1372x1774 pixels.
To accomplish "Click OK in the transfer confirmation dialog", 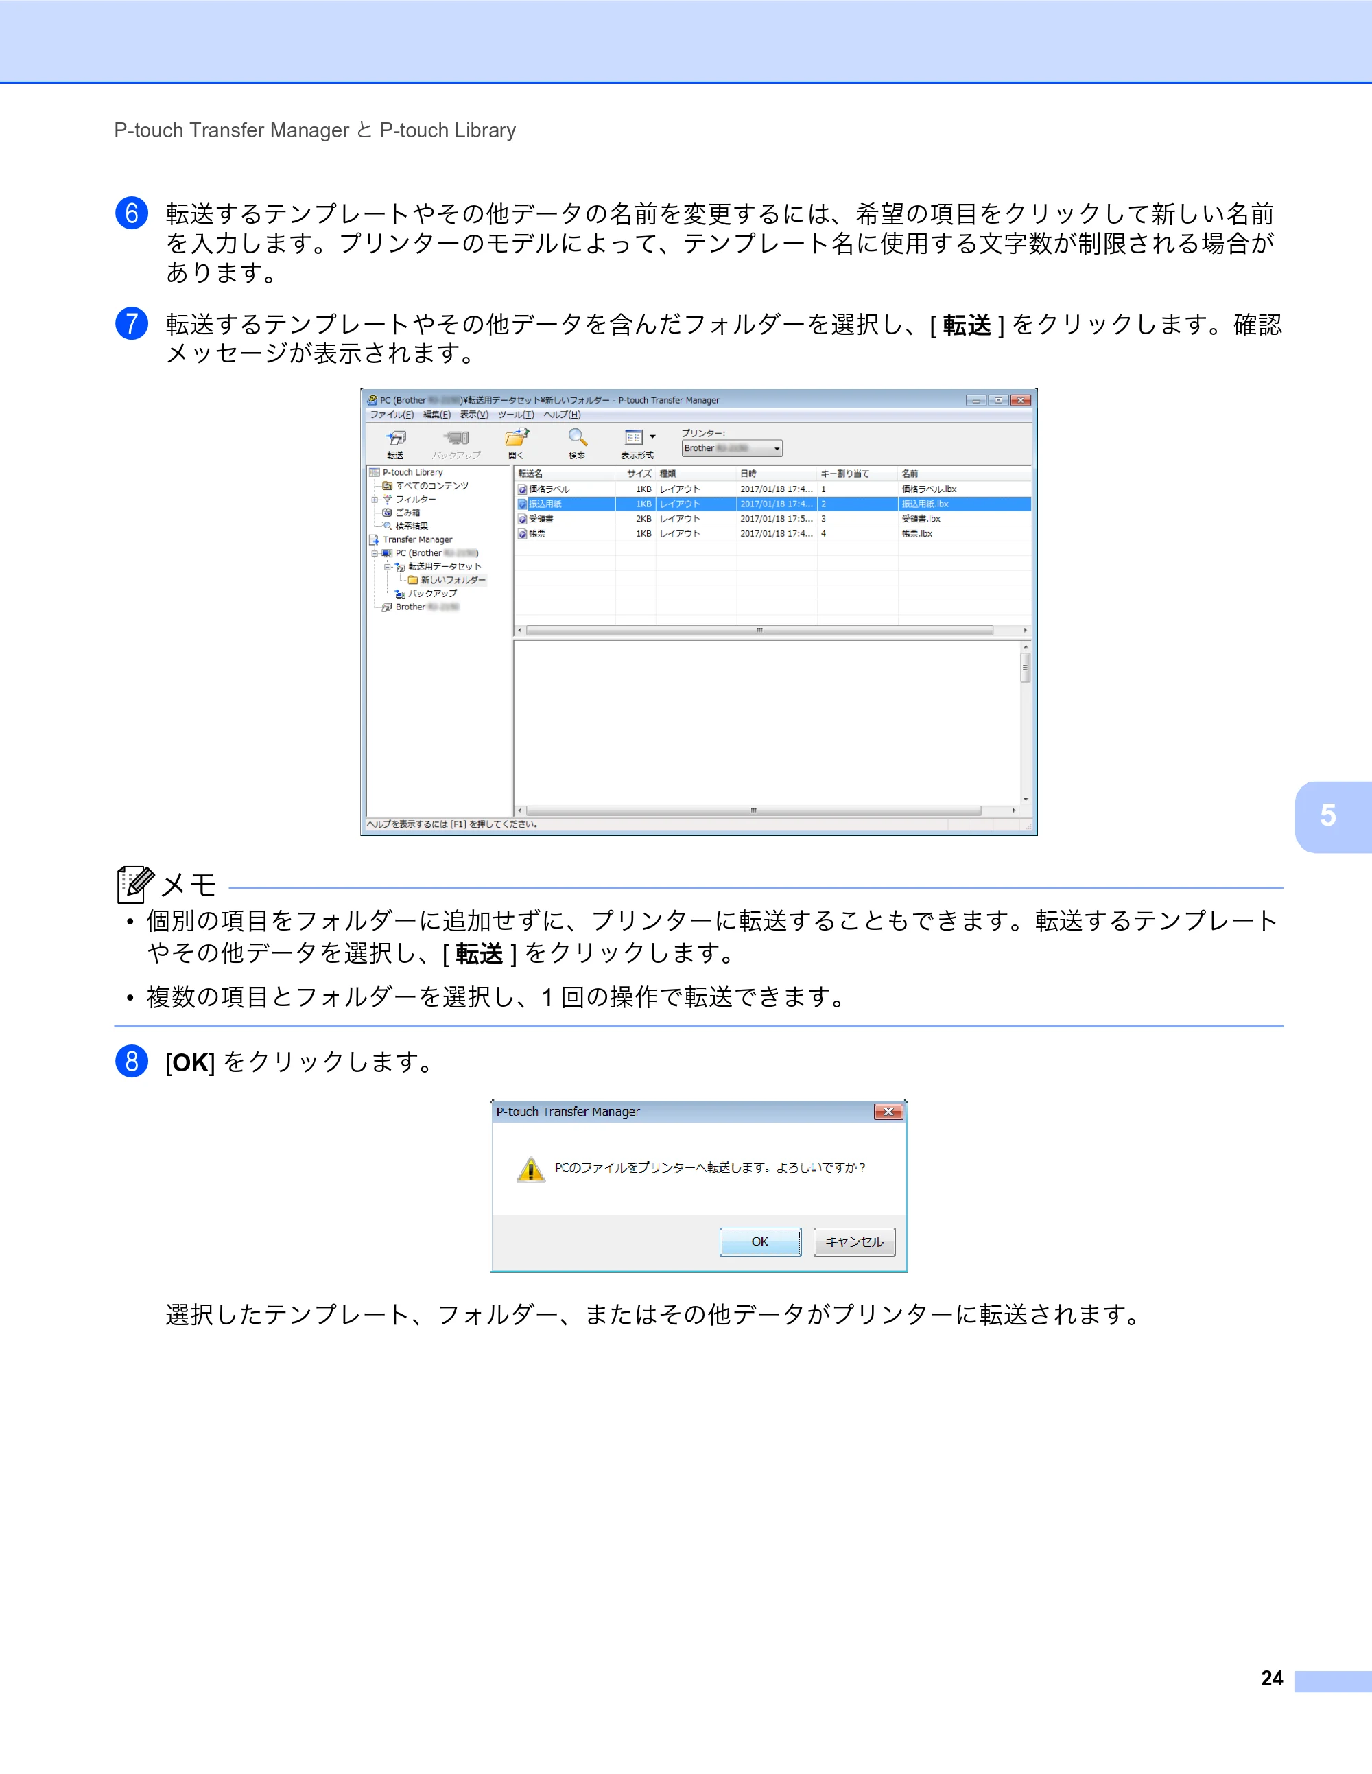I will (760, 1241).
